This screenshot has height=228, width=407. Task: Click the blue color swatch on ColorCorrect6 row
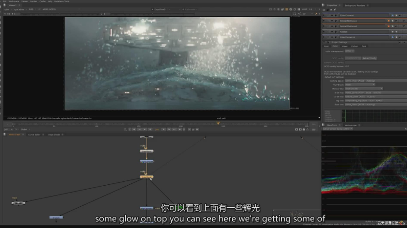(x=392, y=15)
